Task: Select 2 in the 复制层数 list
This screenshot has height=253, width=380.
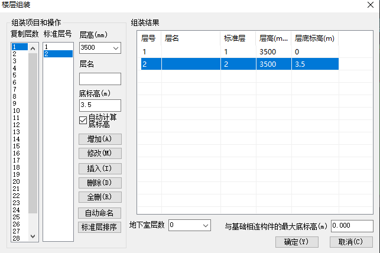Action: [x=20, y=54]
